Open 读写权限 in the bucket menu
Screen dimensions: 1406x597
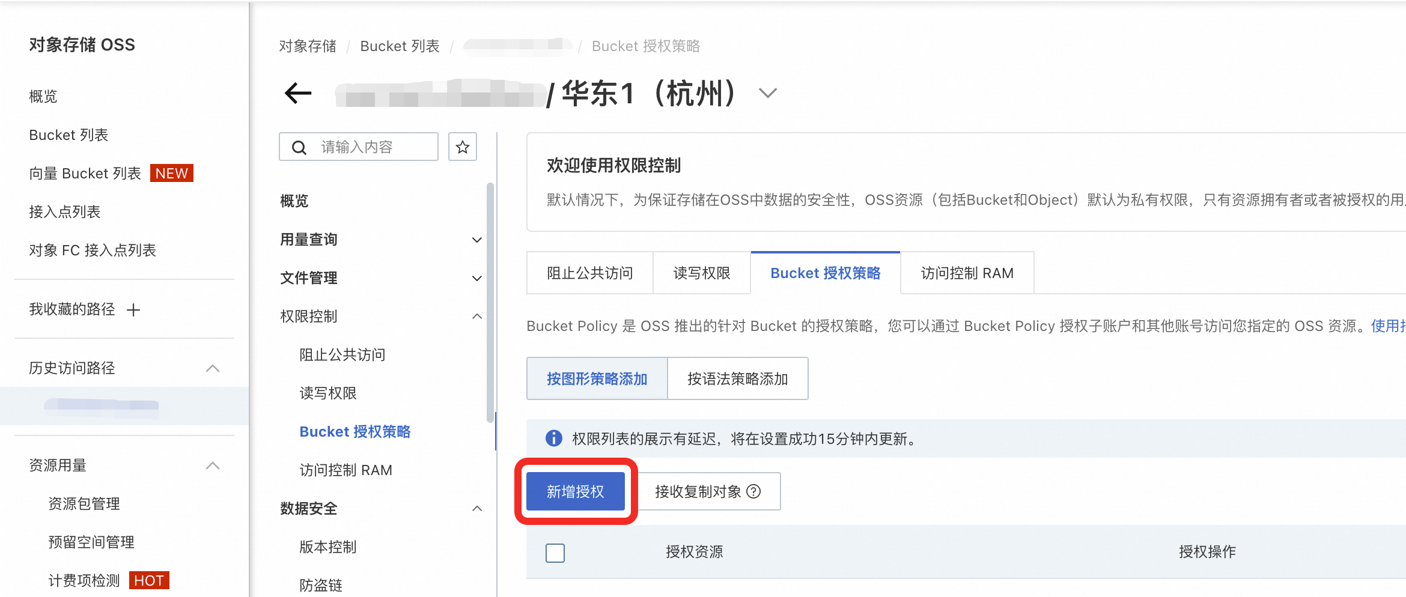pyautogui.click(x=328, y=393)
